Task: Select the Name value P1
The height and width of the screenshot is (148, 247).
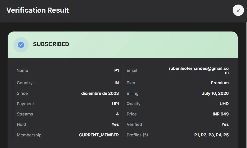Action: coord(117,70)
